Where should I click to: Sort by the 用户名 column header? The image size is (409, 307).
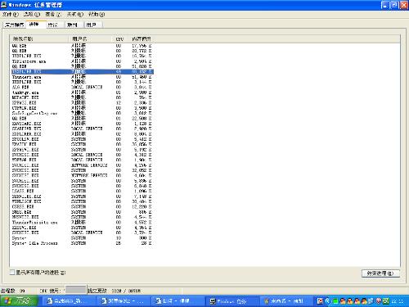[90, 38]
